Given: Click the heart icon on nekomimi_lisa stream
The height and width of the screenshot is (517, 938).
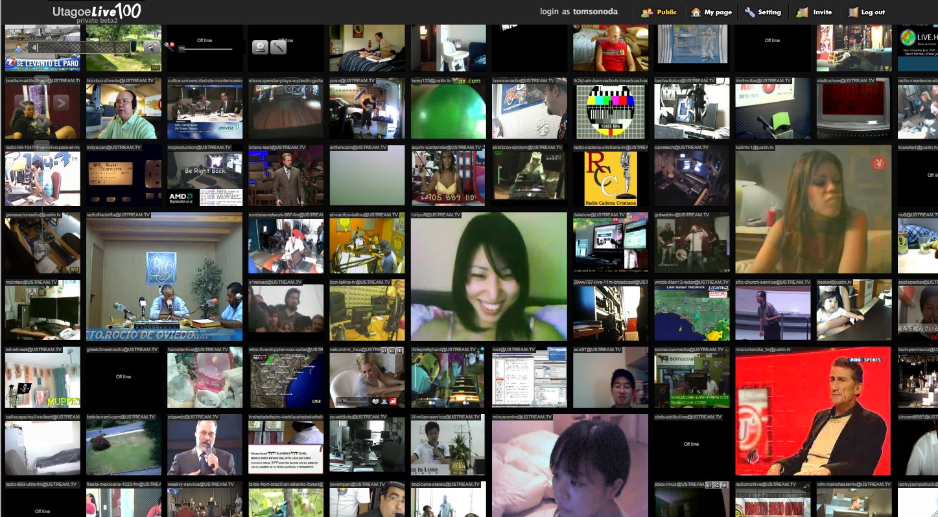Looking at the screenshot, I should pos(375,401).
